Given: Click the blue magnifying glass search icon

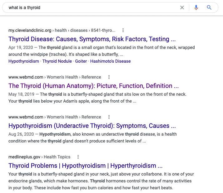Looking at the screenshot, I should [x=209, y=7].
